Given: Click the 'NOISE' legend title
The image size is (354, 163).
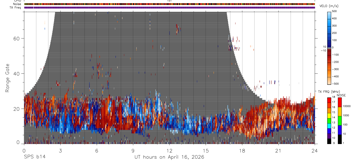Looking at the screenshot, I should pyautogui.click(x=341, y=95).
